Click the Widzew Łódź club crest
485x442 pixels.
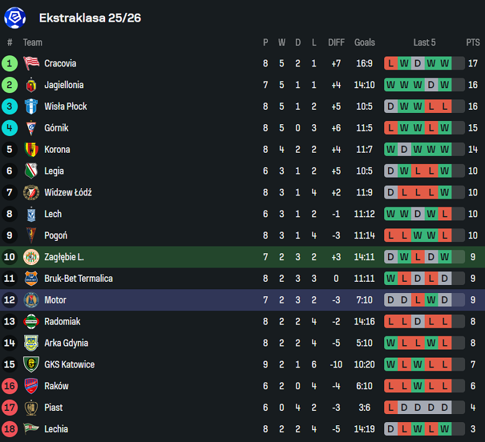(x=31, y=192)
